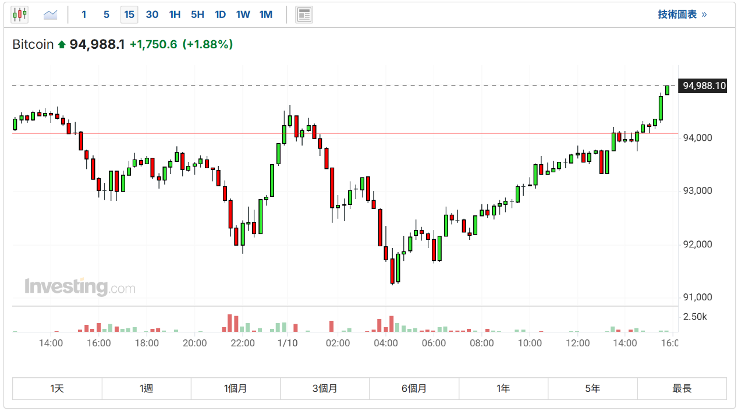Pick the 1D interval
738x411 pixels.
(220, 15)
